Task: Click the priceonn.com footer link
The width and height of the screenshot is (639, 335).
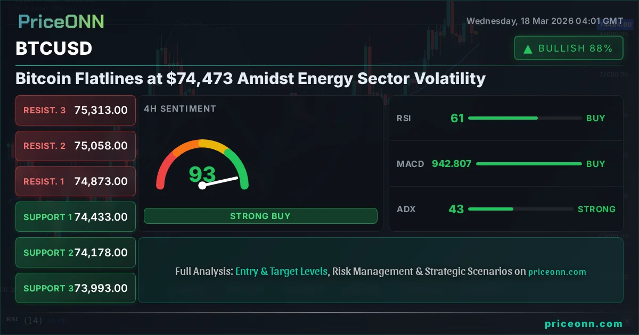Action: (x=584, y=324)
